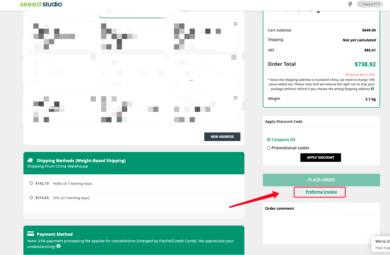Open the Proforma Invoice link
The width and height of the screenshot is (390, 255).
321,192
